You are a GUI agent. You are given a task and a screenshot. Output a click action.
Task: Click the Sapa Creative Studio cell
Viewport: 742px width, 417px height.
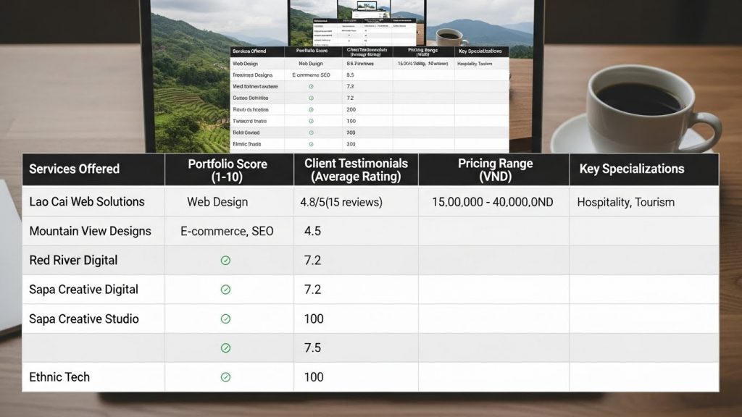(93, 319)
